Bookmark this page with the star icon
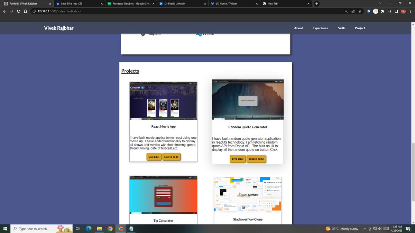 point(360,11)
